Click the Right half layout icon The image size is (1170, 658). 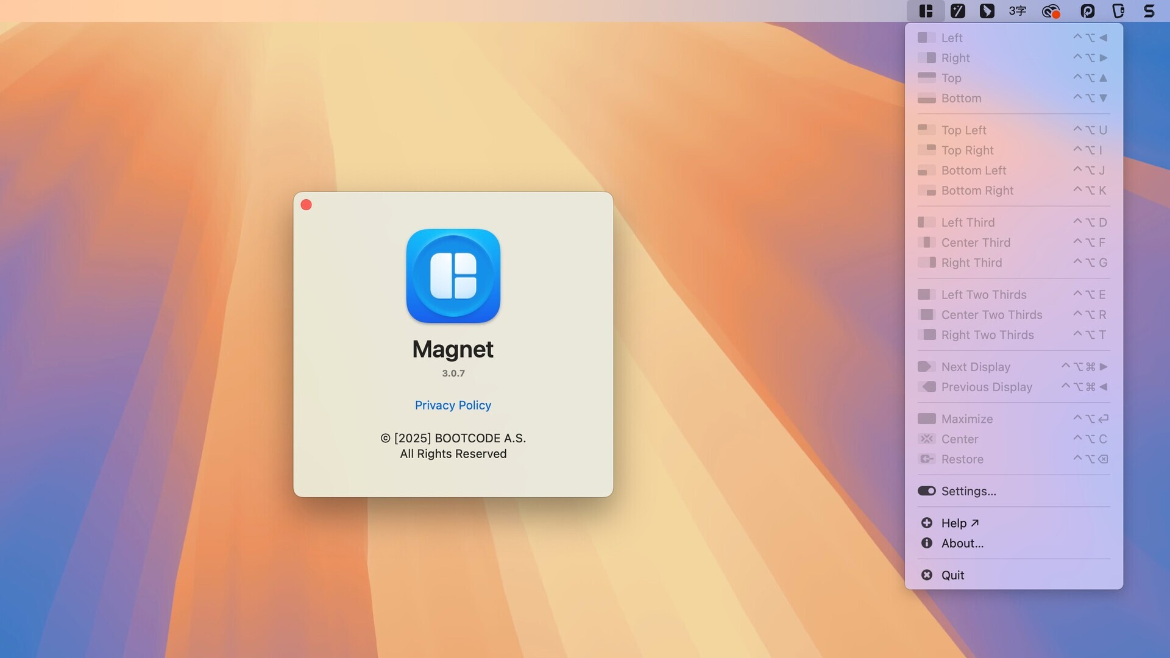click(926, 58)
